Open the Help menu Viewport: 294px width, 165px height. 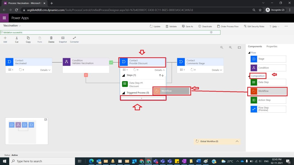pos(275,26)
